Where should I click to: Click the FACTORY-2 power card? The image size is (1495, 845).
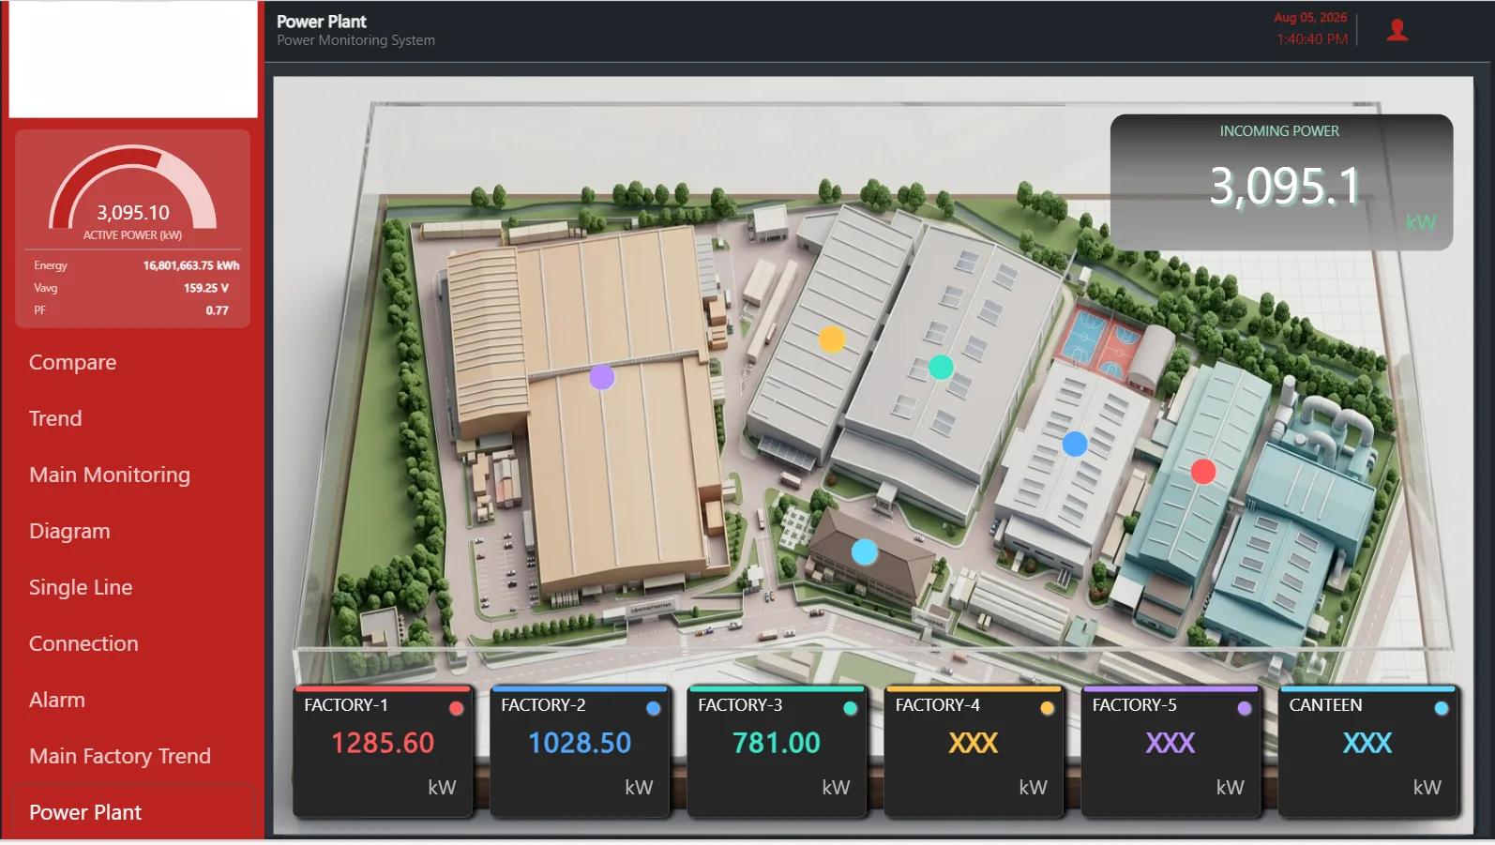580,751
